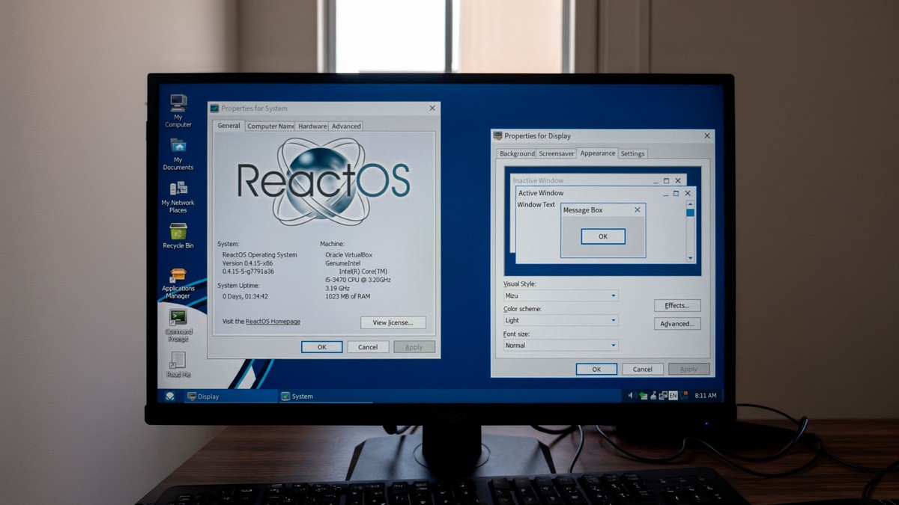The width and height of the screenshot is (899, 505).
Task: Click Apply in Properties for System
Action: click(414, 347)
